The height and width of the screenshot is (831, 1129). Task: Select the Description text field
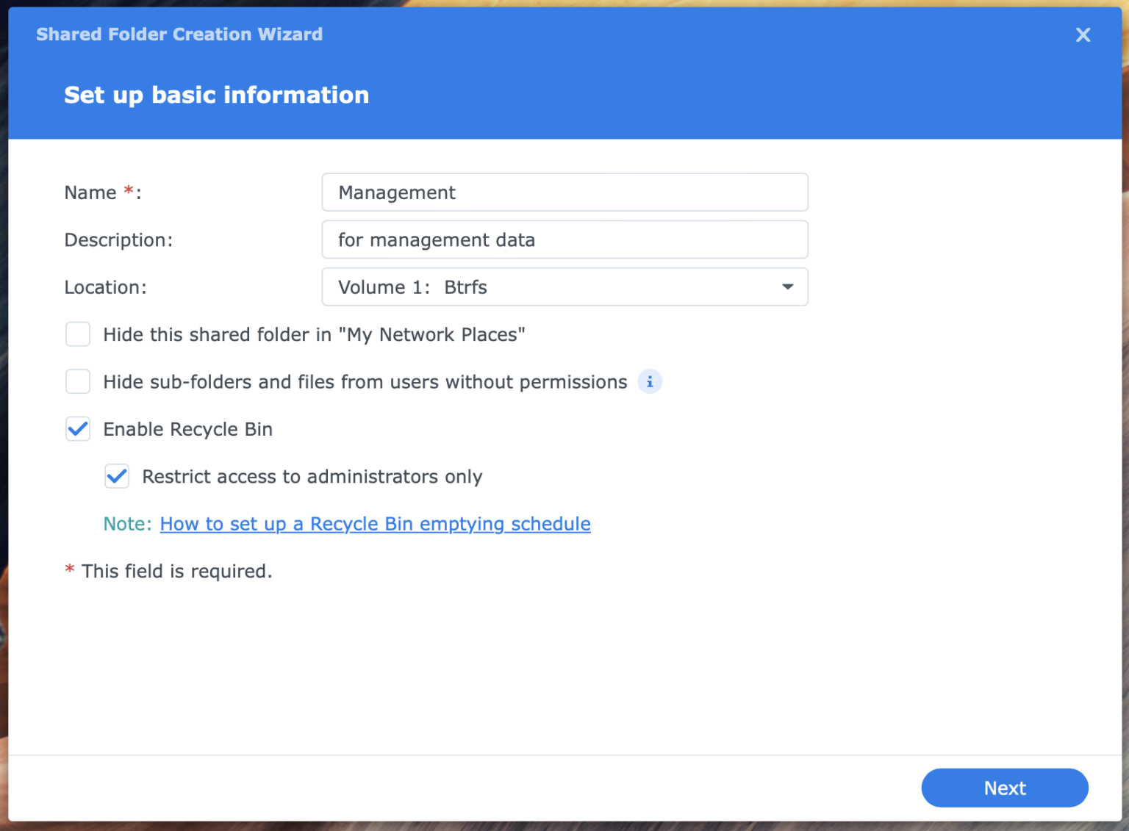[x=564, y=240]
